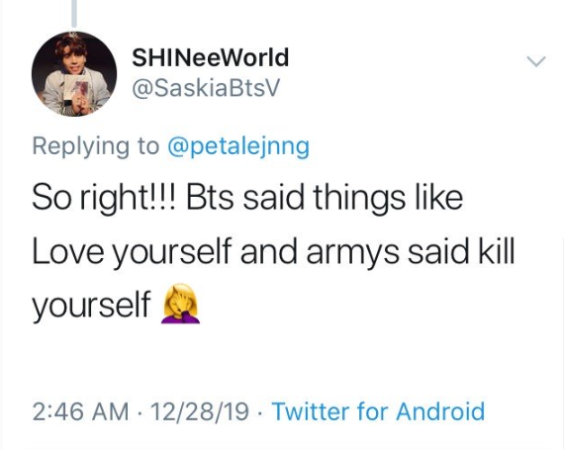Click the facepalm woman emoji

[181, 304]
